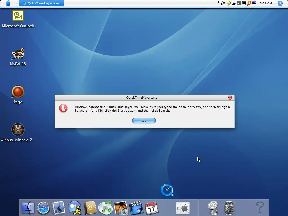Click the monitor display tray icon
Screen dimensions: 288x216
pos(244,3)
